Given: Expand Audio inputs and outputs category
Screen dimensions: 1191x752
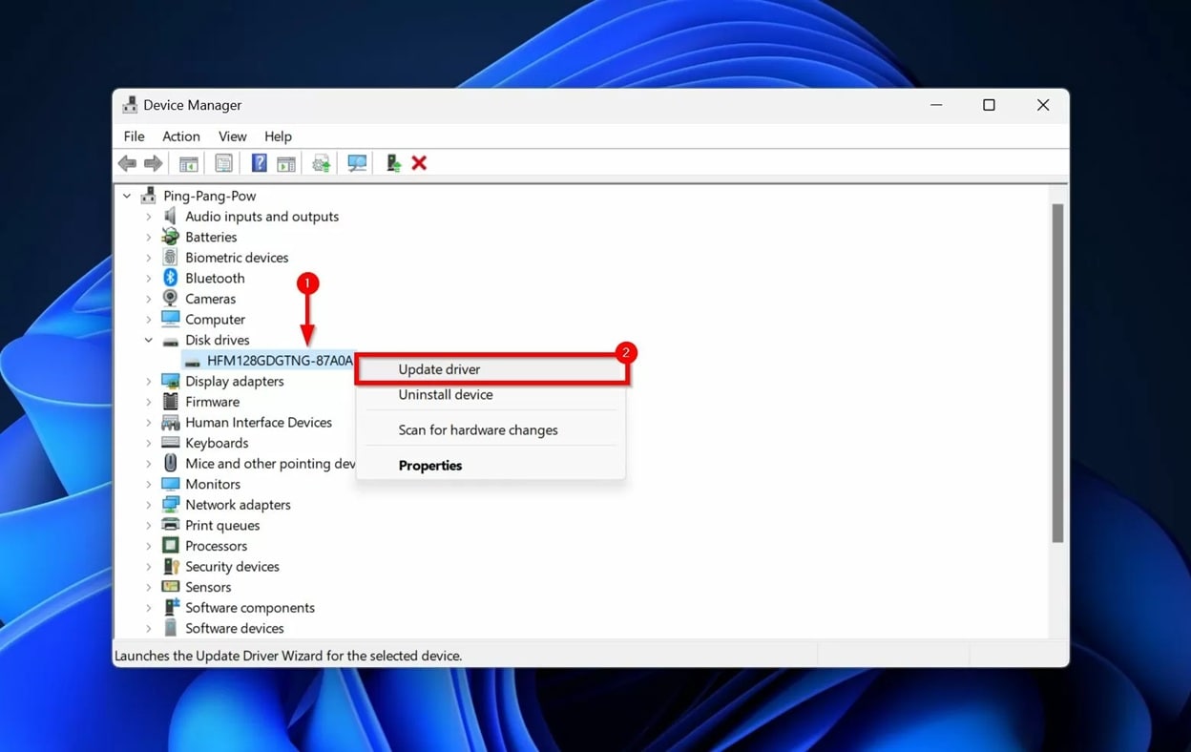Looking at the screenshot, I should (x=149, y=217).
